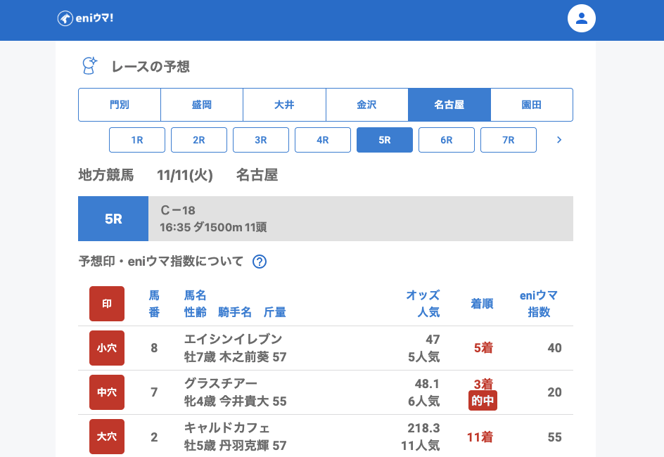The width and height of the screenshot is (664, 457).
Task: Click the eniウマ! horse logo
Action: [85, 18]
